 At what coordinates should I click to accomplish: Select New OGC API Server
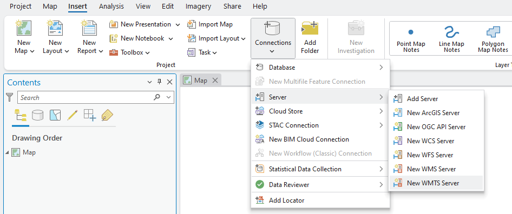tap(436, 127)
